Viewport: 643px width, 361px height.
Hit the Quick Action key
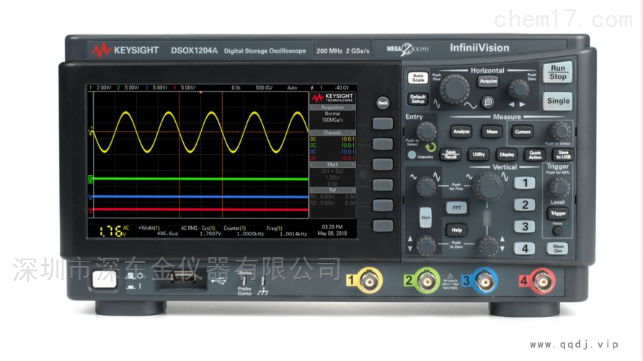pyautogui.click(x=535, y=154)
